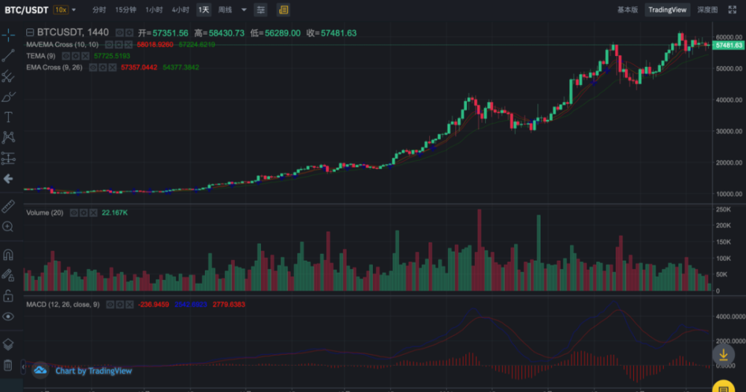Open MACD indicator settings gear

tap(120, 304)
